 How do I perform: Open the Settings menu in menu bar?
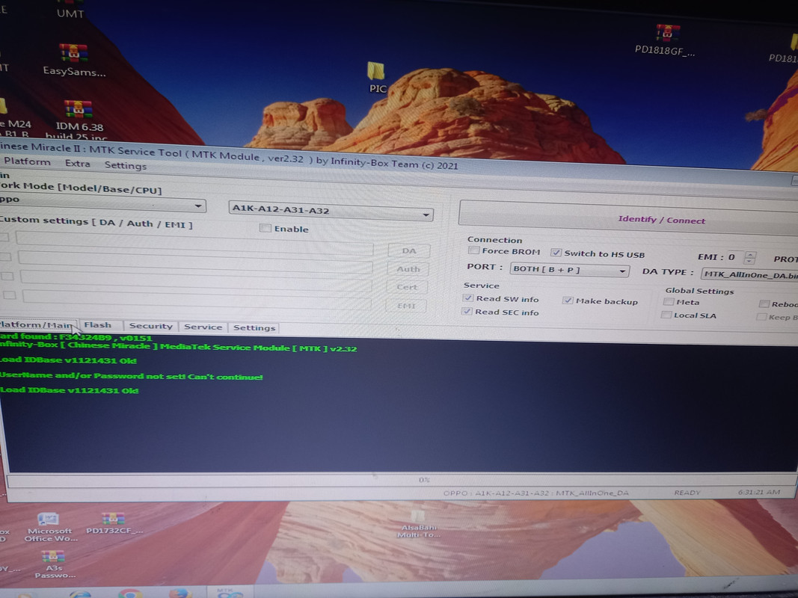[125, 165]
